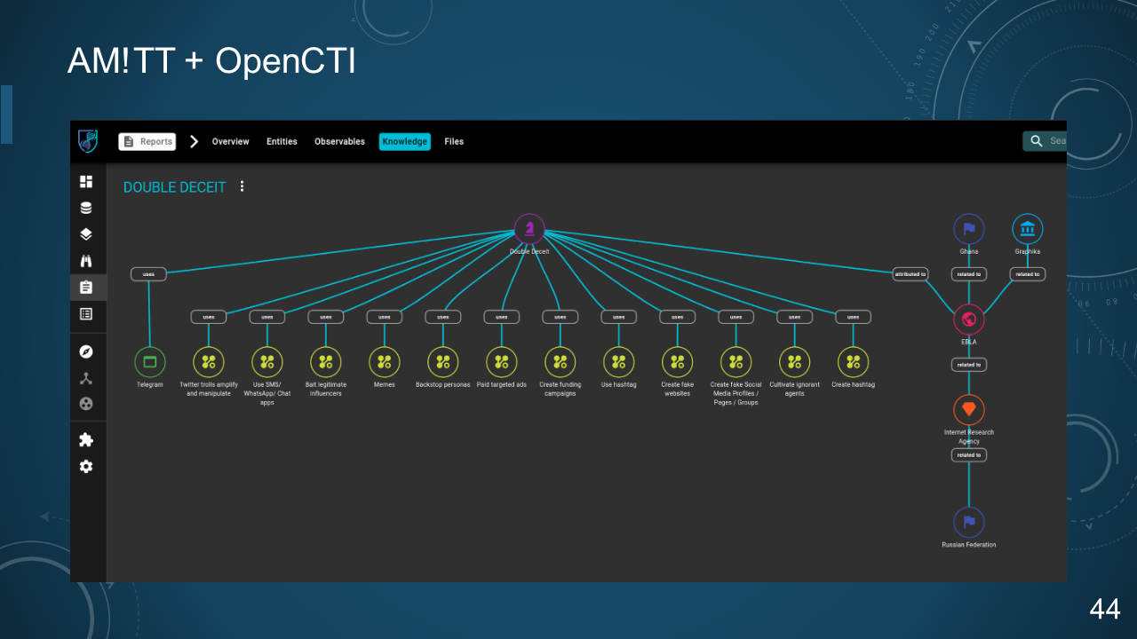Open the puzzle-piece connectors sidebar icon
The height and width of the screenshot is (639, 1137).
[x=86, y=439]
